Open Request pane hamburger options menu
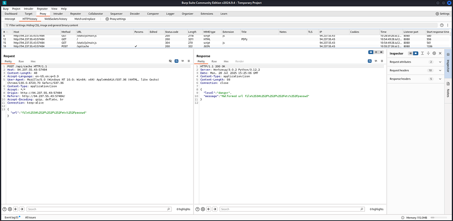 point(188,61)
